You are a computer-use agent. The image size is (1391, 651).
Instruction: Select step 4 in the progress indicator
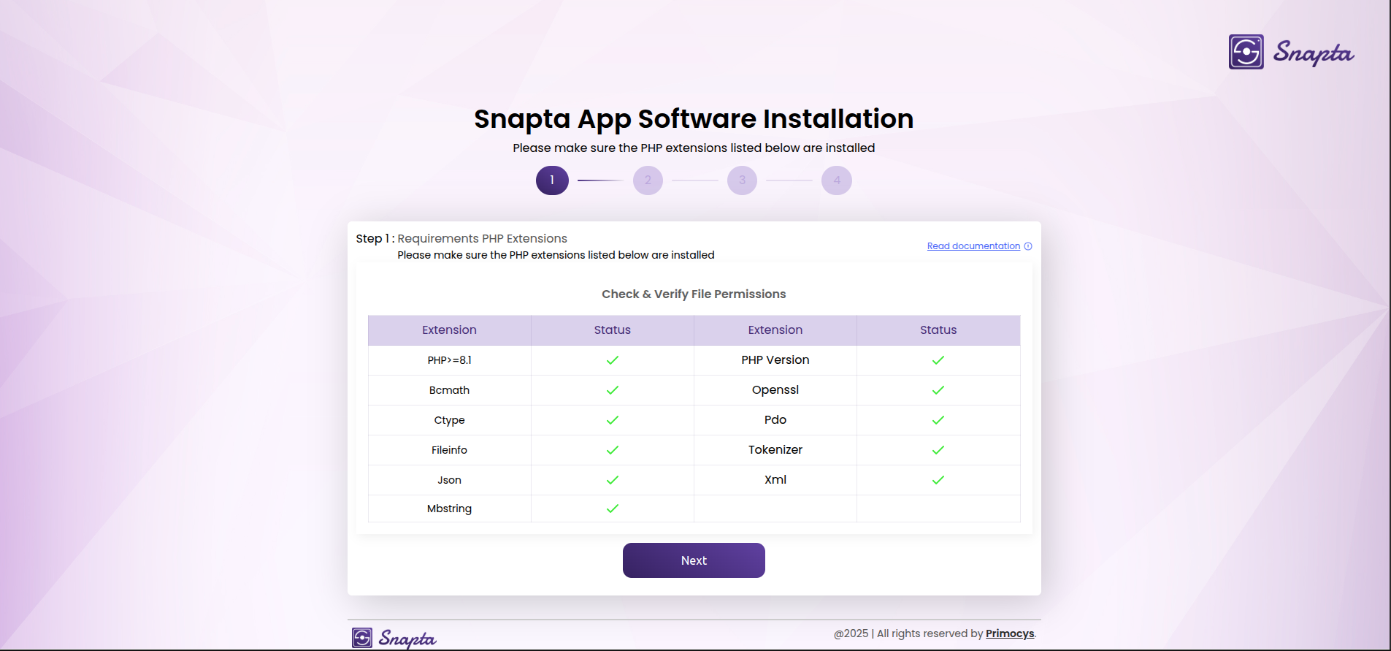click(837, 180)
